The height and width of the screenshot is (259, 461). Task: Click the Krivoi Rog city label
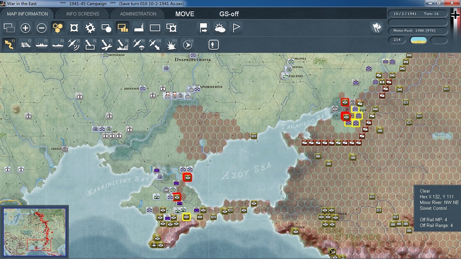coord(132,88)
